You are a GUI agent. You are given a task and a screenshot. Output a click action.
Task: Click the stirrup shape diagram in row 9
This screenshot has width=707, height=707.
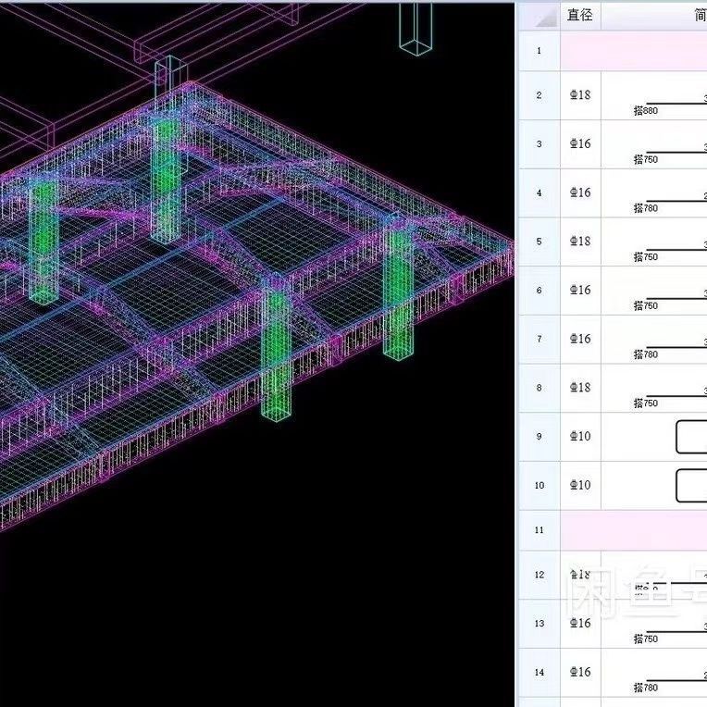click(691, 437)
